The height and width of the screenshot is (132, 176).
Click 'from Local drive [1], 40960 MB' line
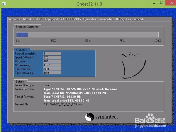coord(67,100)
